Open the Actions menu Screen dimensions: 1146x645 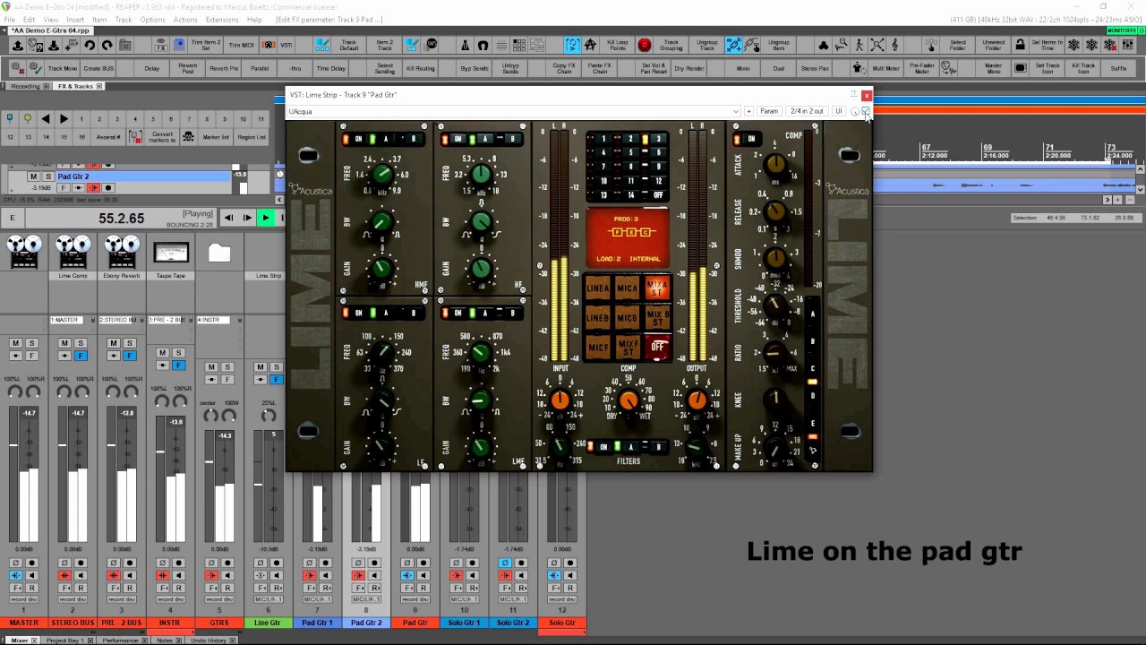[x=185, y=19]
